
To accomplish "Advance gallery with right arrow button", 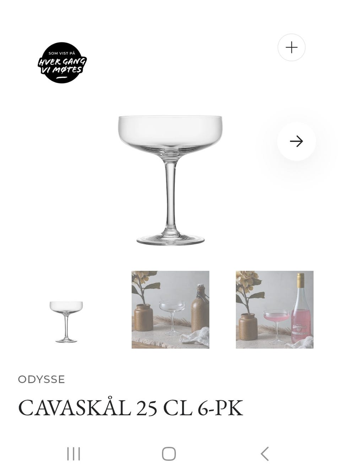I will point(296,142).
